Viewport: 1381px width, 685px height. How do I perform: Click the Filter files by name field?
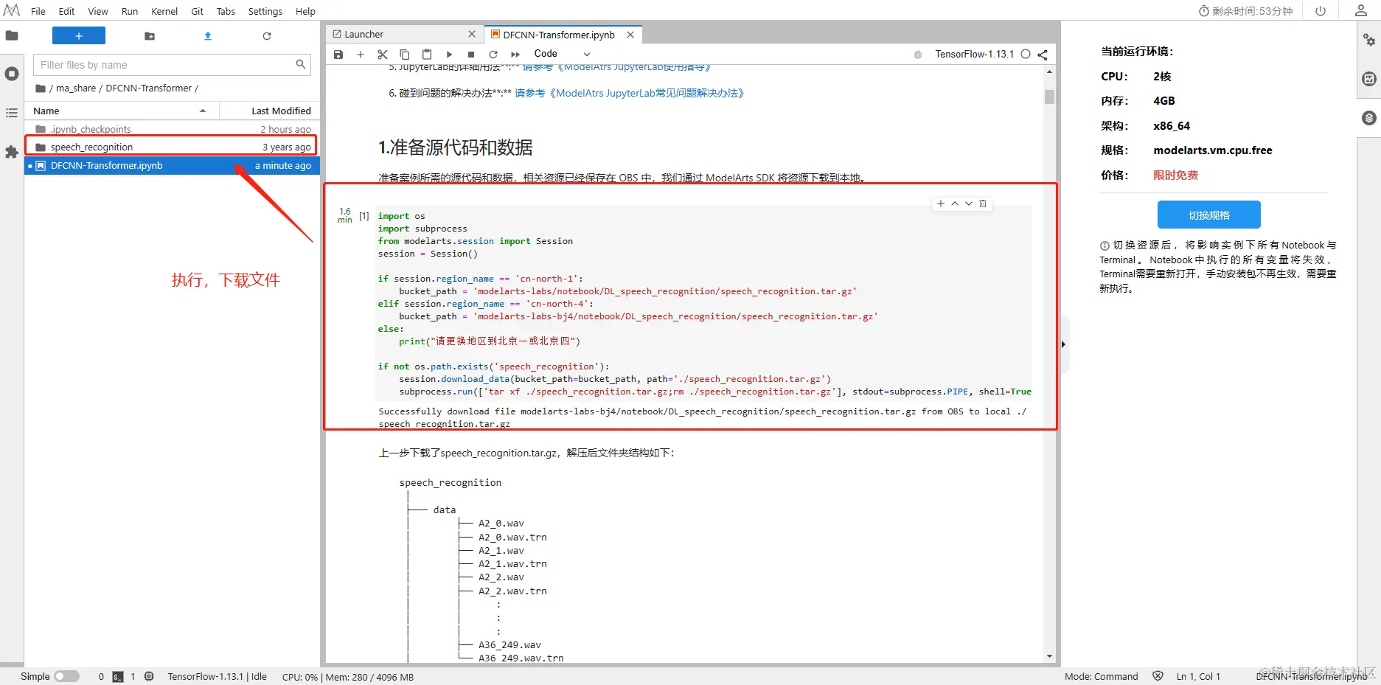pyautogui.click(x=172, y=65)
